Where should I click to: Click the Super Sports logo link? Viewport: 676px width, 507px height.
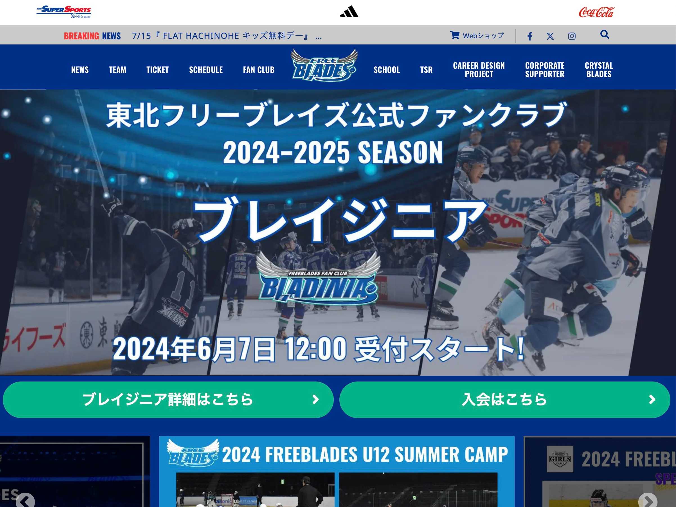coord(64,12)
